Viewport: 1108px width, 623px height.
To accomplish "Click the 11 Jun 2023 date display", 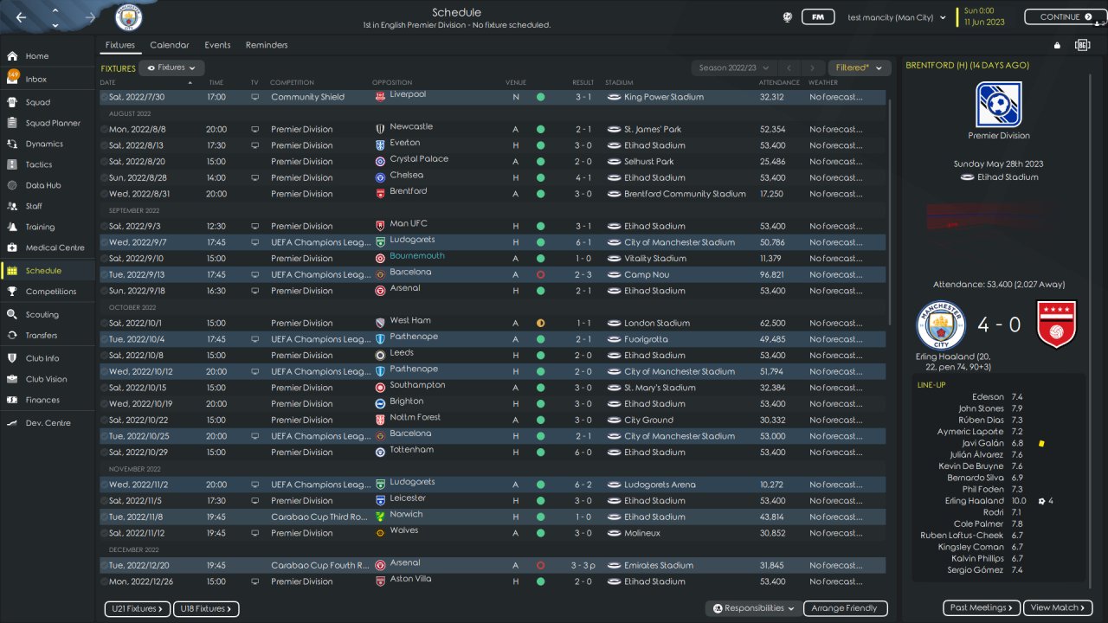I will coord(984,22).
